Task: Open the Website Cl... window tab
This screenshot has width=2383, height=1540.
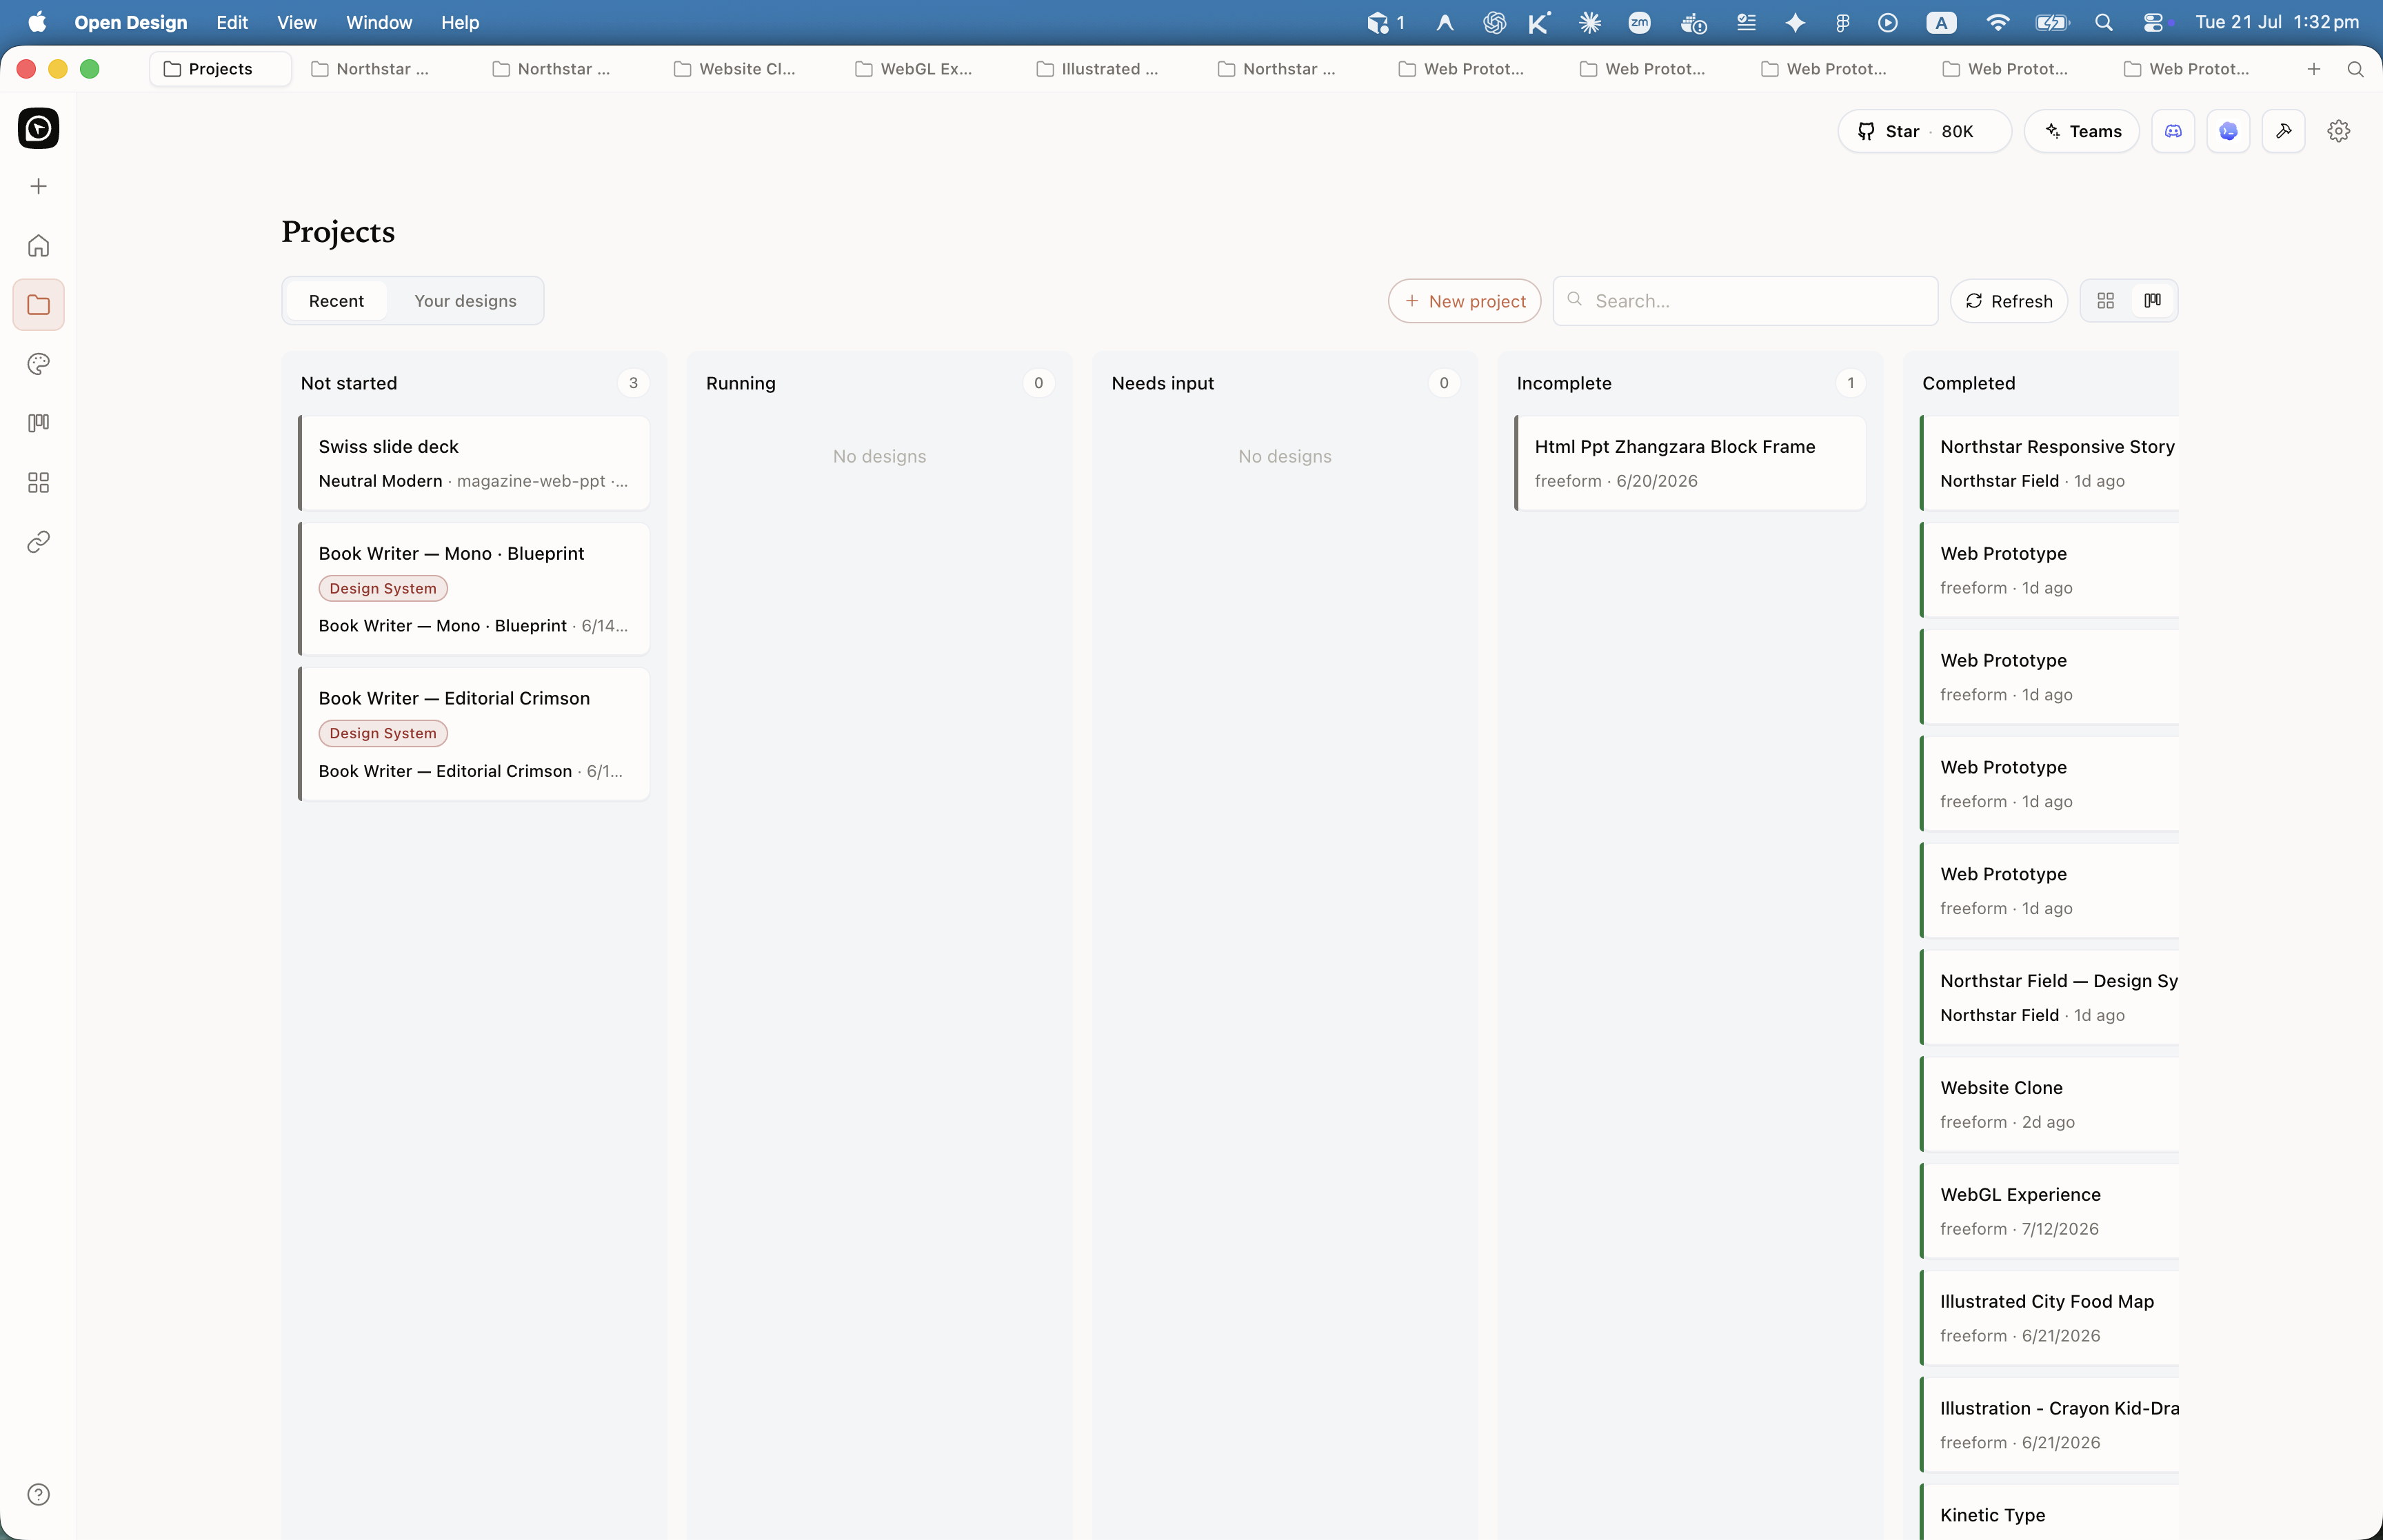Action: (x=736, y=69)
